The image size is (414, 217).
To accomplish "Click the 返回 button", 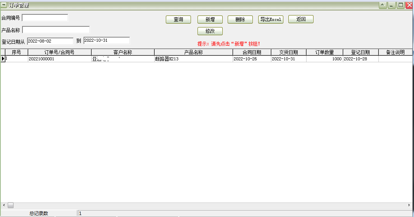I will click(x=301, y=19).
